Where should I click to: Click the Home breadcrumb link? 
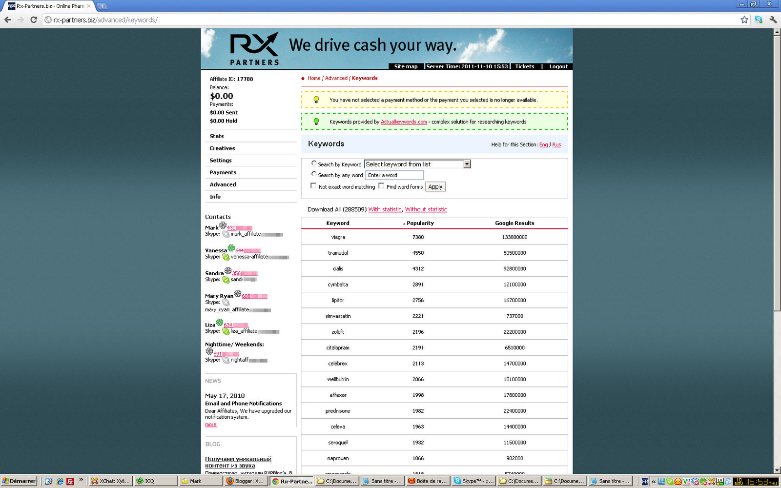[314, 78]
